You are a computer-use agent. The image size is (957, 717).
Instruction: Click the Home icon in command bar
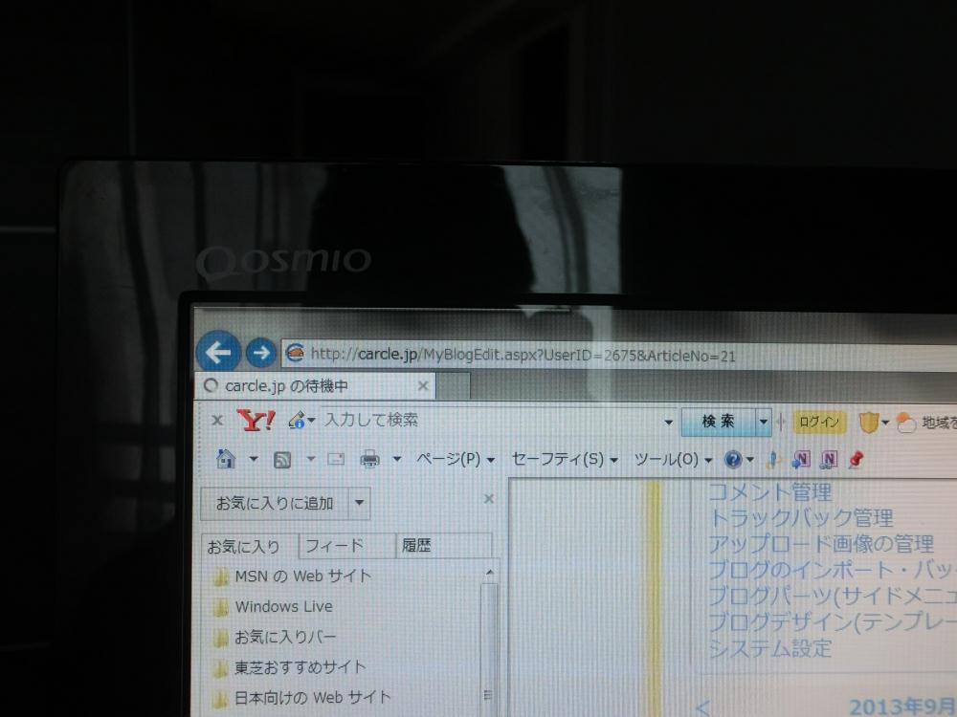[x=227, y=459]
